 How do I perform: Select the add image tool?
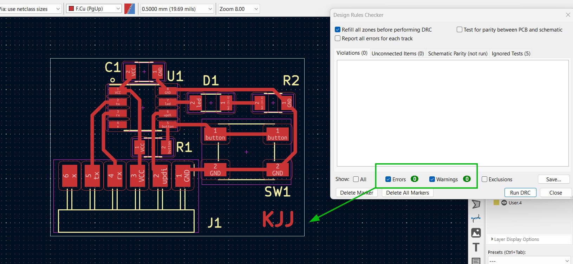click(x=476, y=233)
